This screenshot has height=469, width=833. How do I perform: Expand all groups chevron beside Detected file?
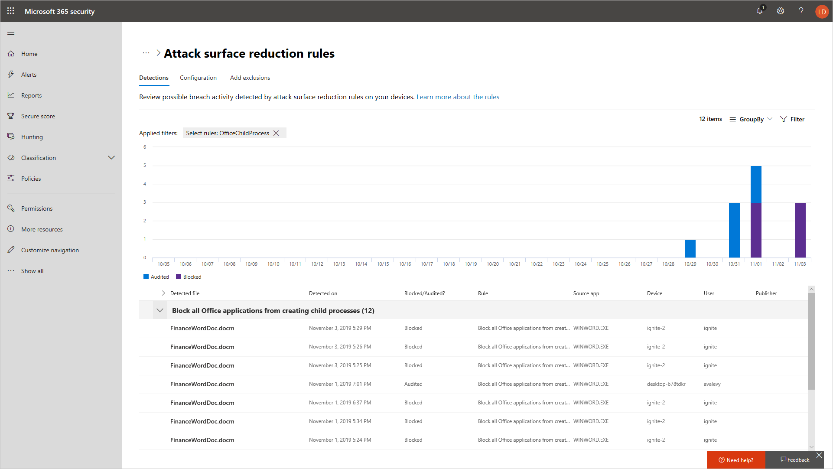163,293
